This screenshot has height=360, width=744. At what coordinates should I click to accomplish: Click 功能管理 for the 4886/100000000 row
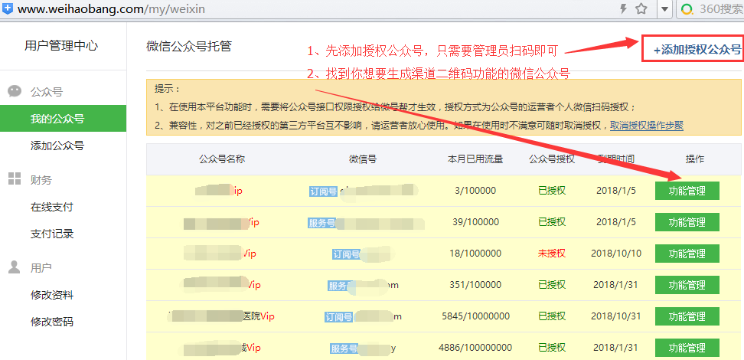tap(687, 348)
